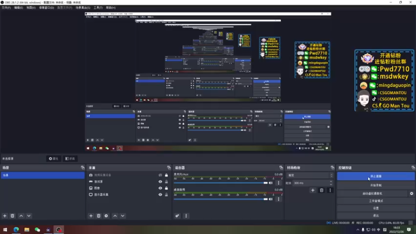Open File Explorer from taskbar
This screenshot has height=234, width=416.
point(27,229)
